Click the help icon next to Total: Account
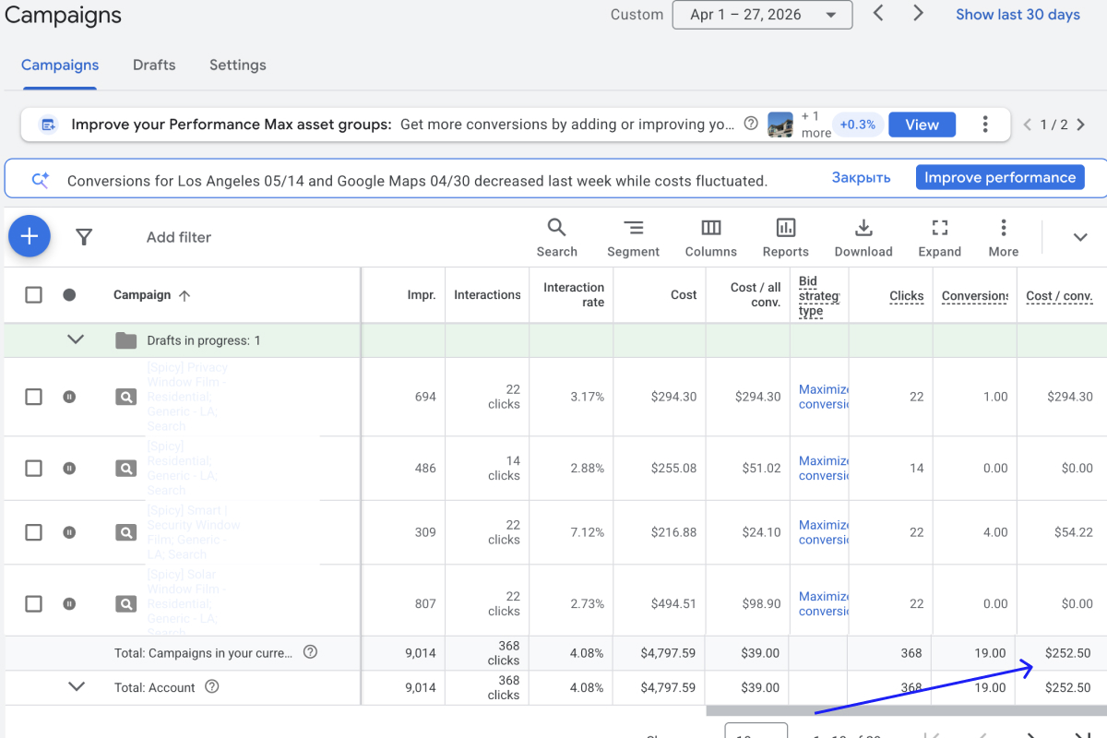Image resolution: width=1107 pixels, height=738 pixels. coord(212,686)
